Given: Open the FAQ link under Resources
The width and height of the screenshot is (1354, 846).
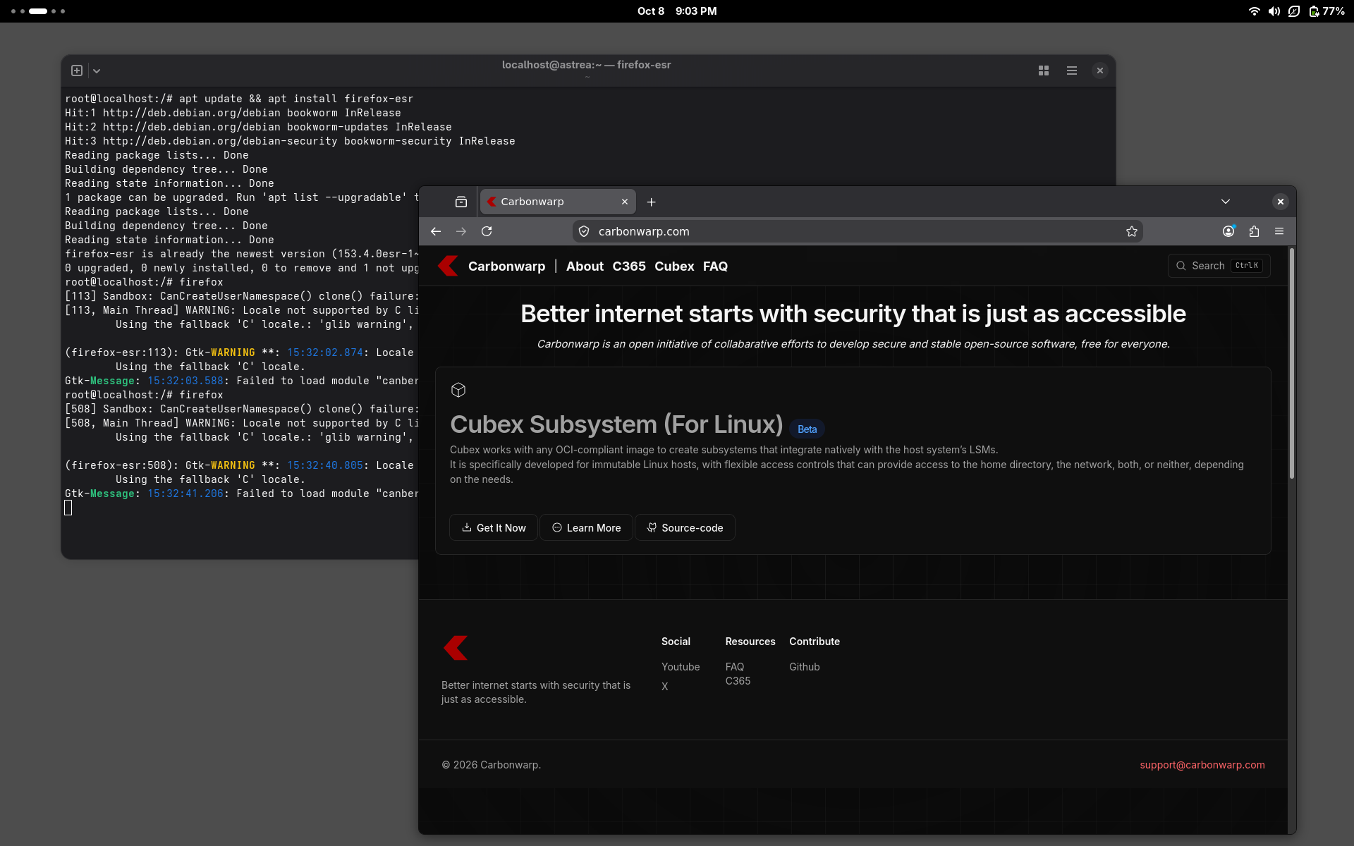Looking at the screenshot, I should [735, 667].
